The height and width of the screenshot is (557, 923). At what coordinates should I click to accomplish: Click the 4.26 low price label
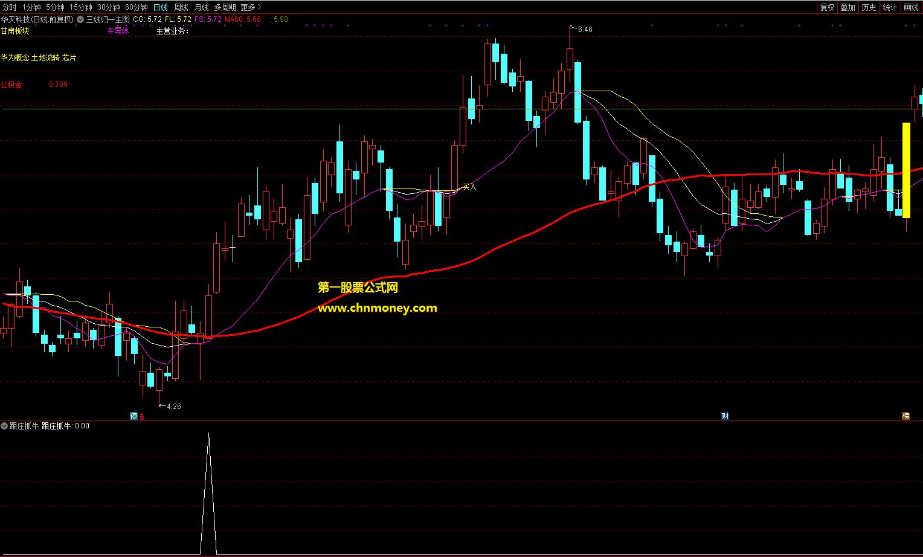pyautogui.click(x=173, y=406)
